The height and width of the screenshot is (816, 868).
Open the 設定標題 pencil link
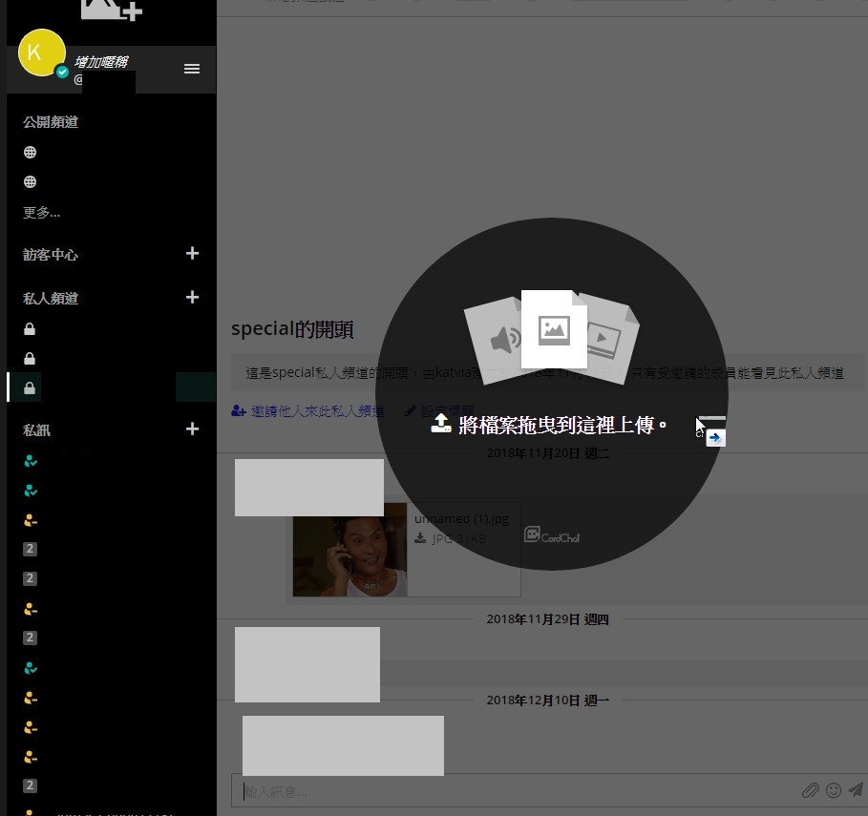(x=439, y=411)
